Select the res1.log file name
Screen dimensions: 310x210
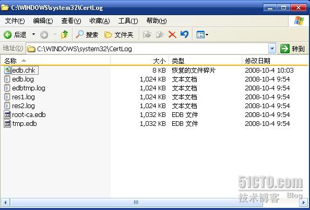point(23,97)
